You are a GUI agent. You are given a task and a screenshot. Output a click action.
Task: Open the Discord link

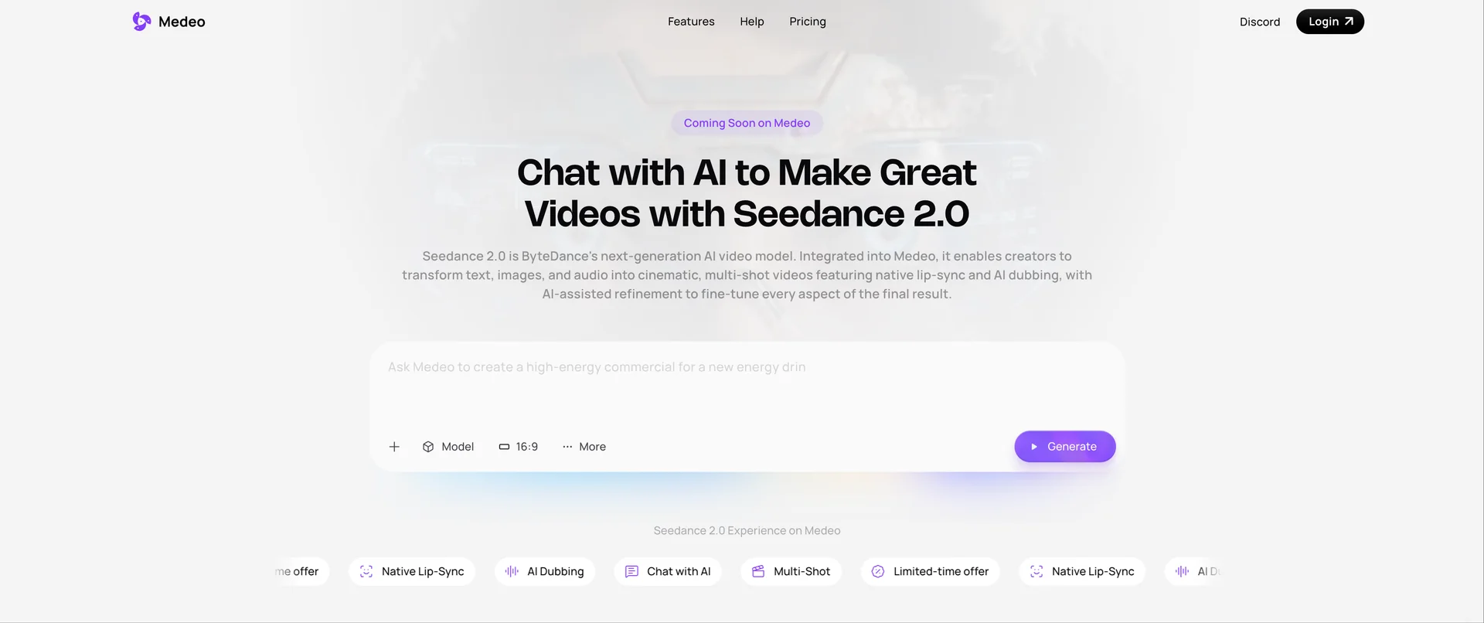tap(1260, 22)
